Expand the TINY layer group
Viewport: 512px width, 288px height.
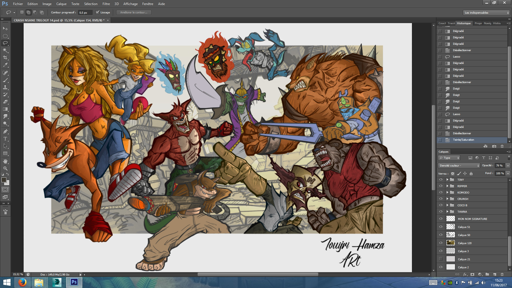[x=447, y=180]
